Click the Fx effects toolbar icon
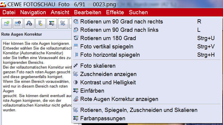 [40, 23]
